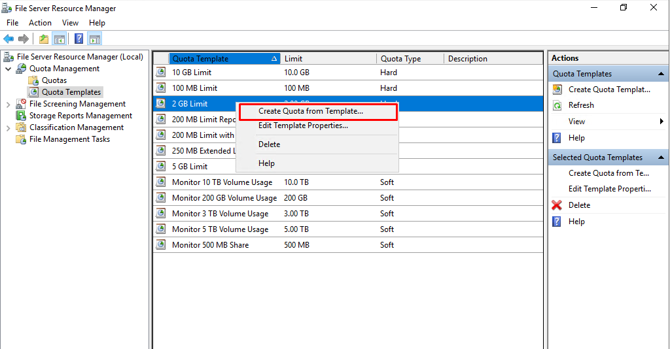Expand the File Screening Management node

coord(8,104)
